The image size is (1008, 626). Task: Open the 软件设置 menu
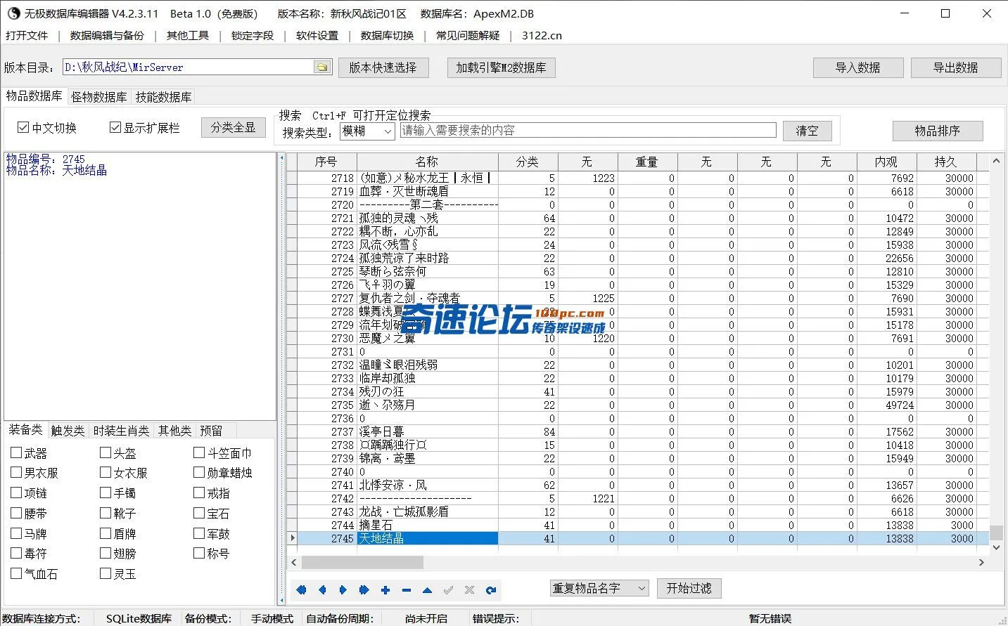tap(317, 35)
